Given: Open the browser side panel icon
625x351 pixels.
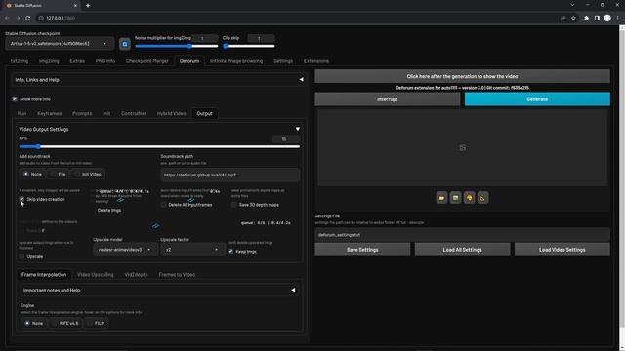Looking at the screenshot, I should tap(597, 18).
